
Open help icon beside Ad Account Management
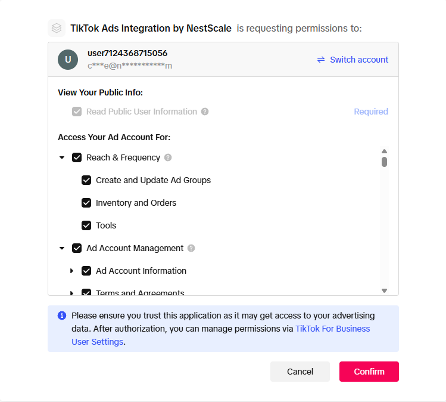(x=191, y=248)
